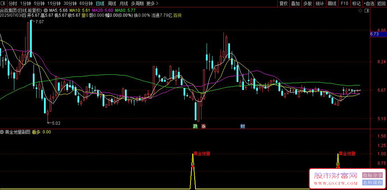
Task: Click the 5.10 price axis label
Action: coord(382,119)
